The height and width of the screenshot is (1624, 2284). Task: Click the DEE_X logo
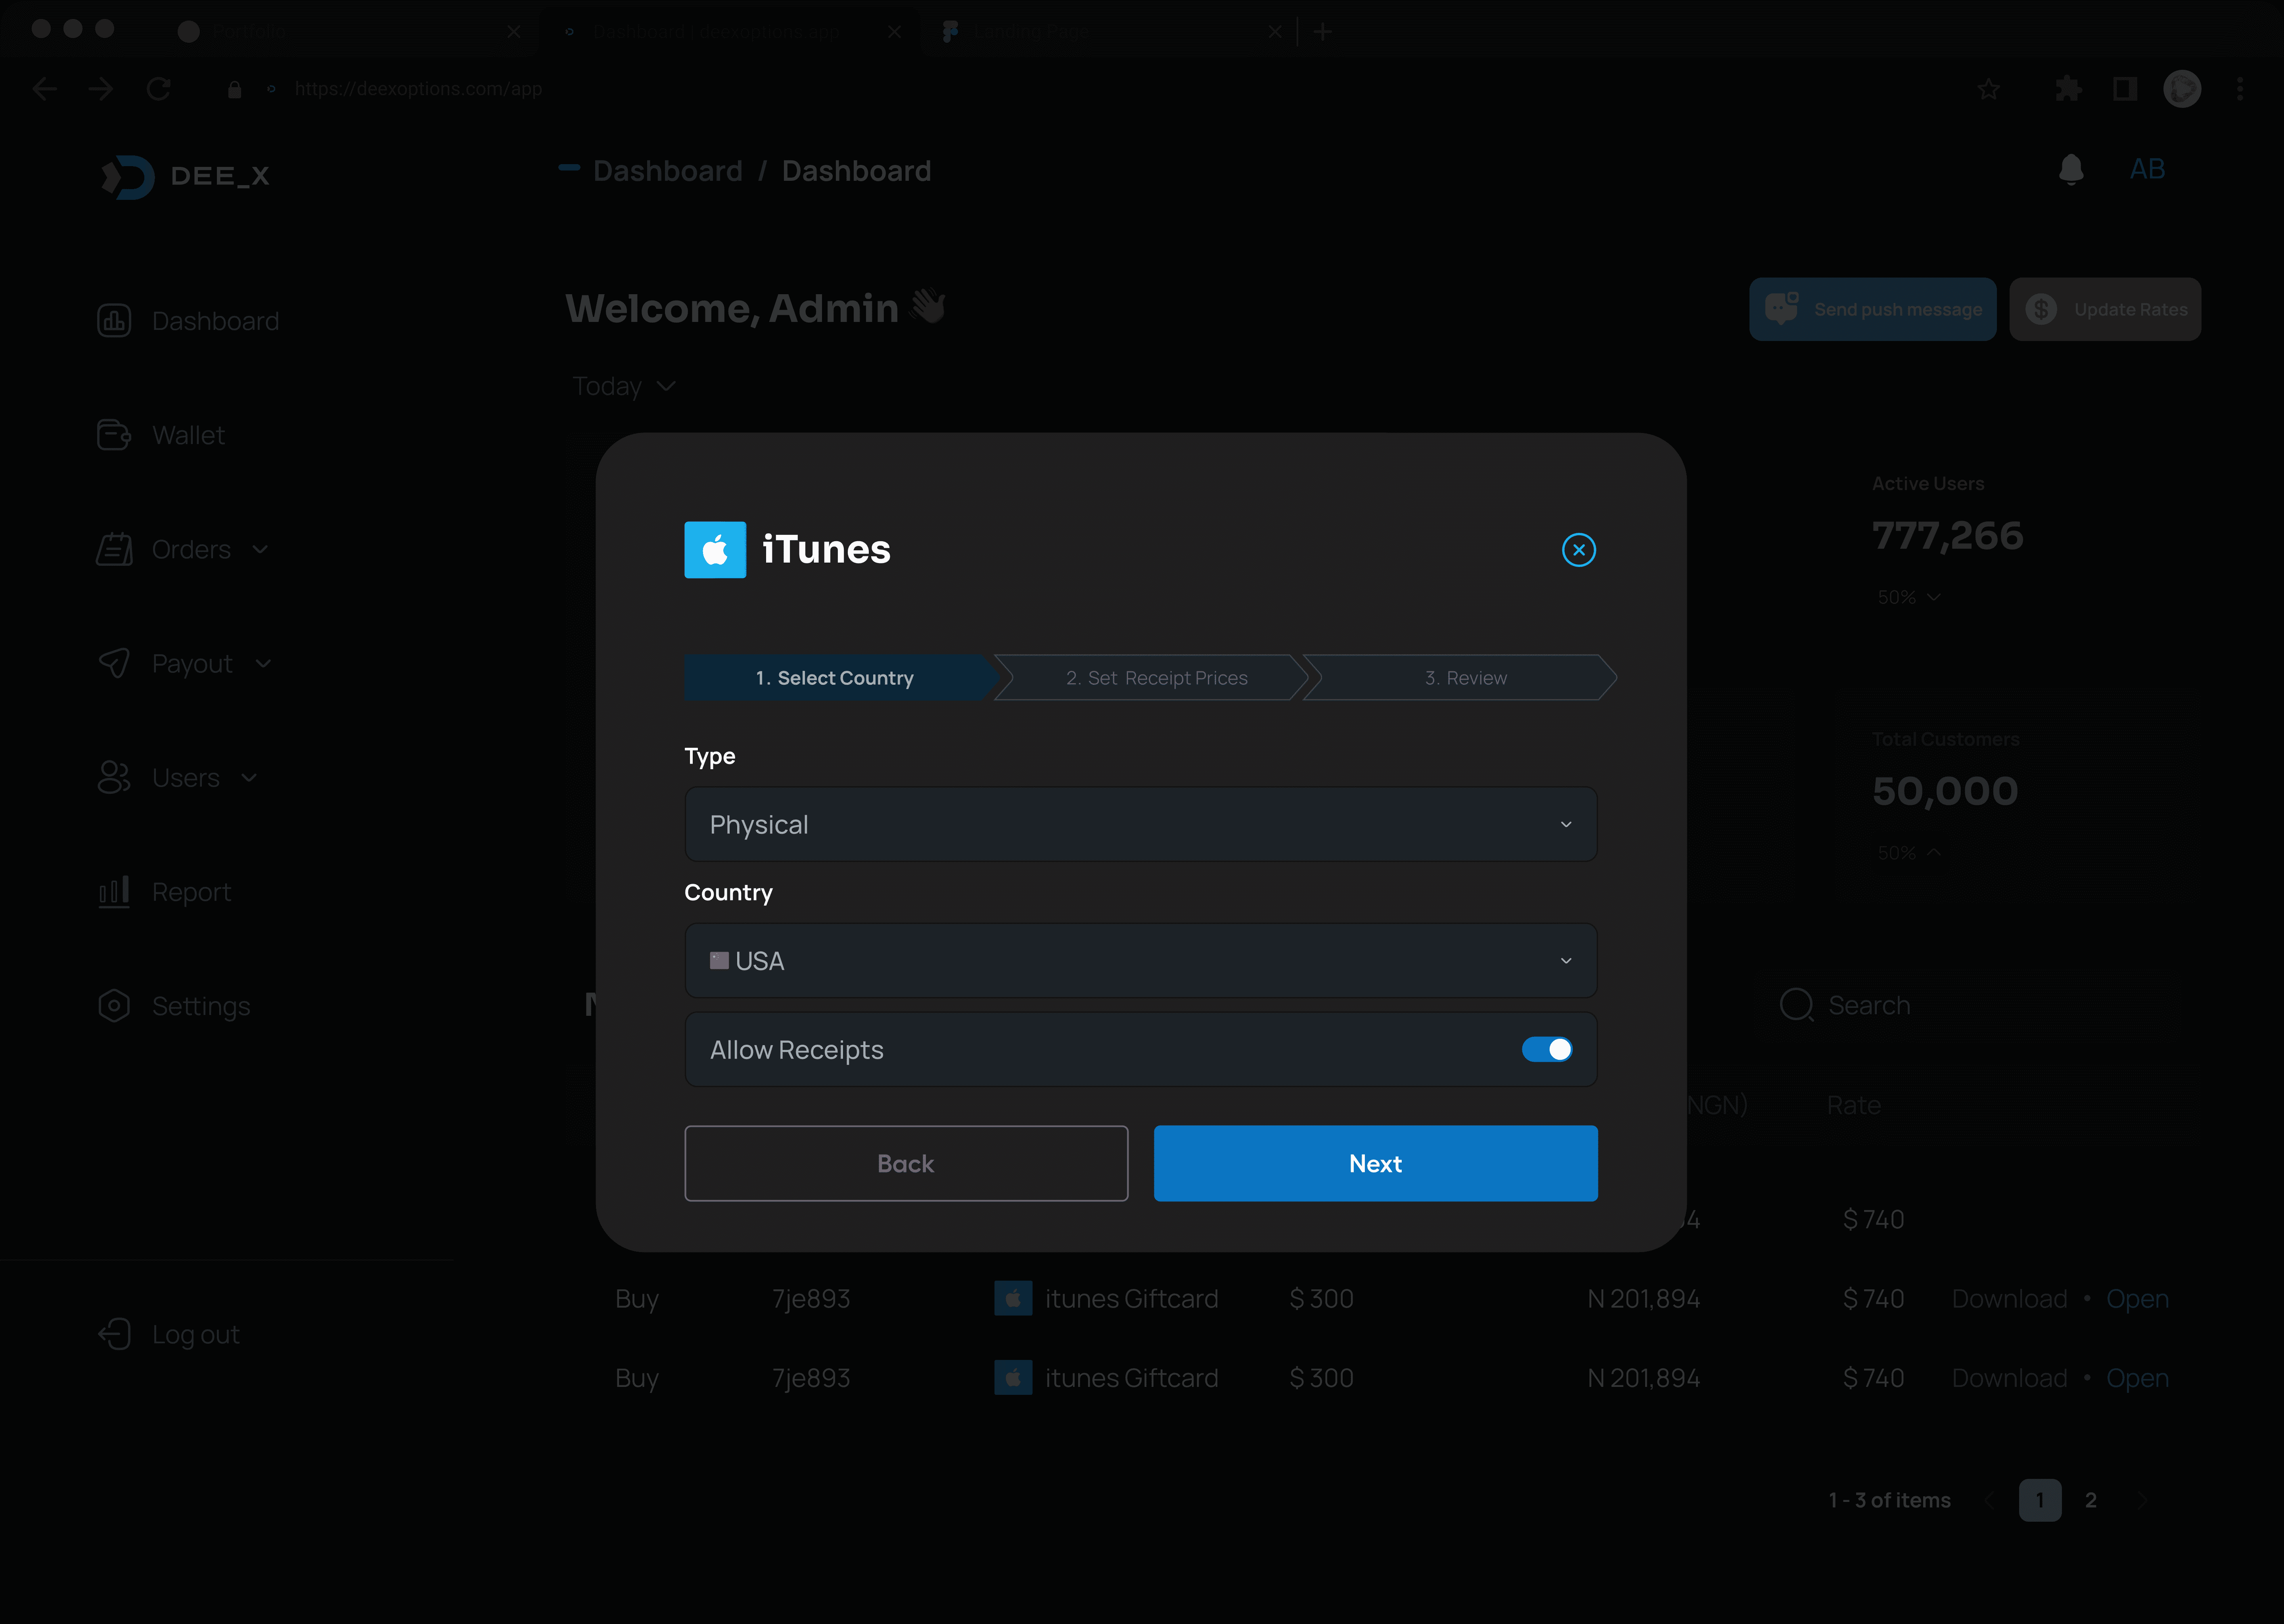click(185, 177)
